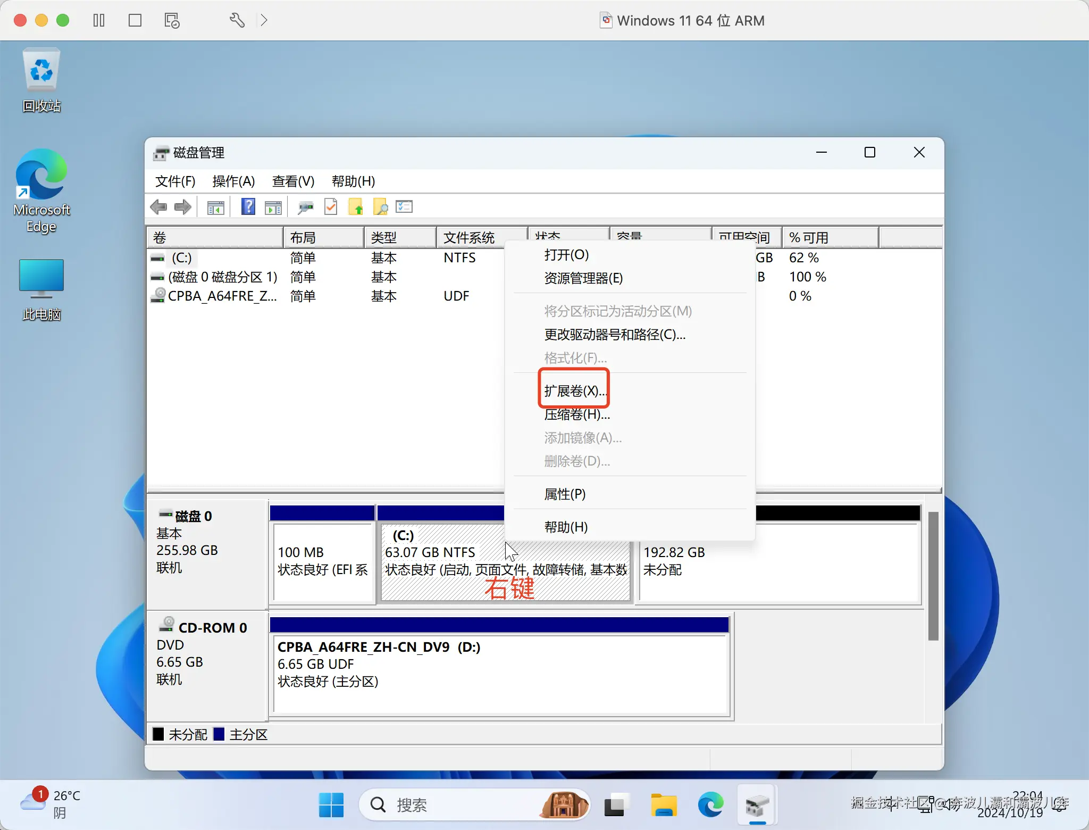Choose 压缩卷(H) in context menu

(x=577, y=414)
